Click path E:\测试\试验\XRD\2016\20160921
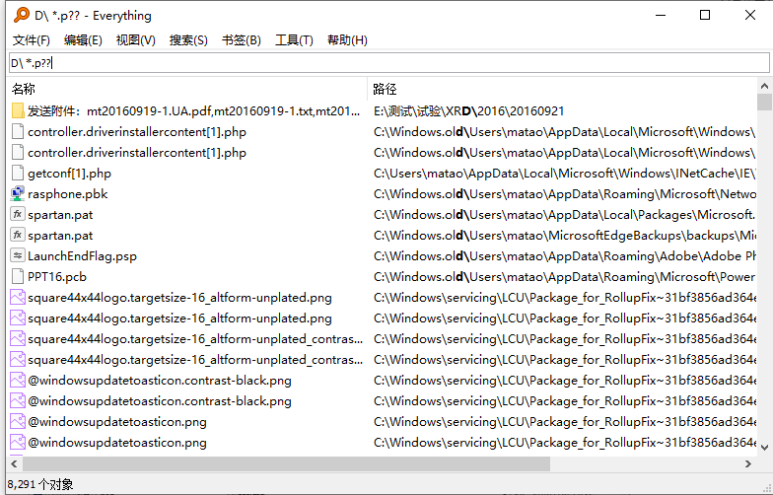 click(469, 111)
